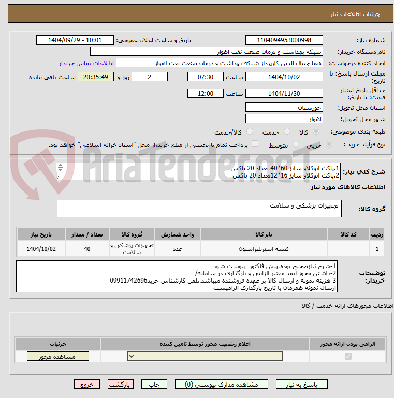Screen dimensions: 394x398
Task: Click the resize grip of description text area
Action: (x=59, y=178)
